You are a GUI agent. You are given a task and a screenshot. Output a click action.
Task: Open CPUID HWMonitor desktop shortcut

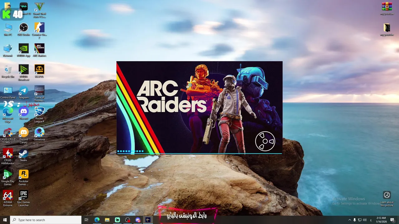tap(8, 156)
